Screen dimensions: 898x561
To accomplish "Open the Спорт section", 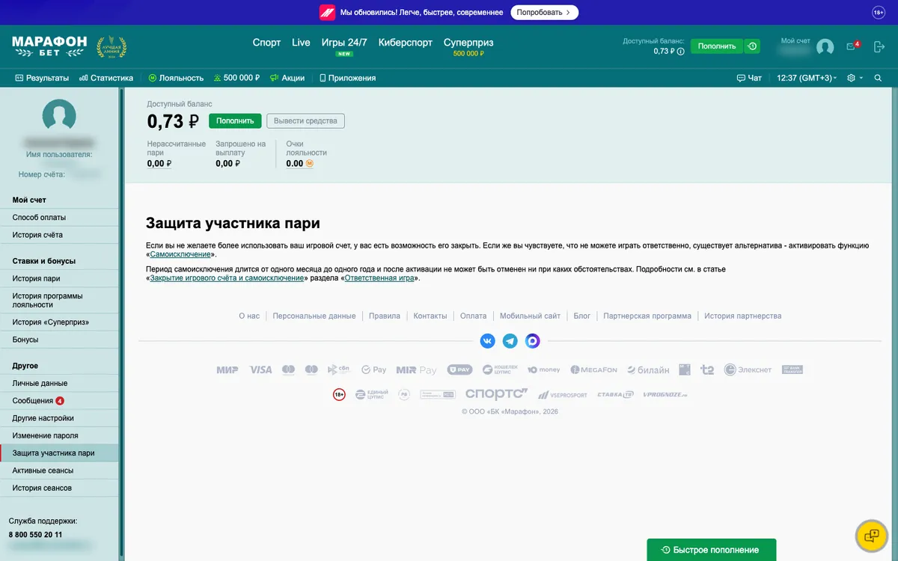I will (266, 43).
